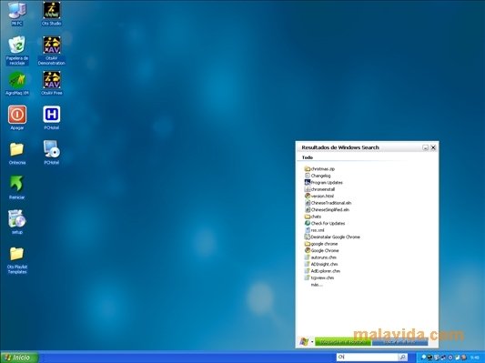Select the OtsAV Demonstration shortcut
485x363 pixels.
coord(51,50)
